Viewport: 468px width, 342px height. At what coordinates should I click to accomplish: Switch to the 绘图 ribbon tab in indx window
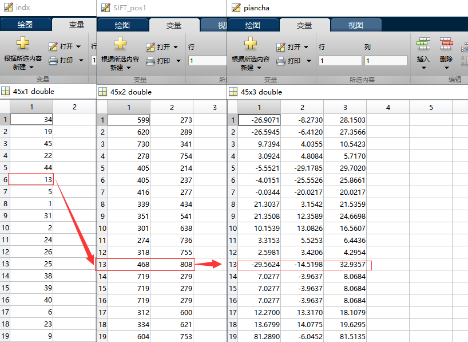[25, 24]
